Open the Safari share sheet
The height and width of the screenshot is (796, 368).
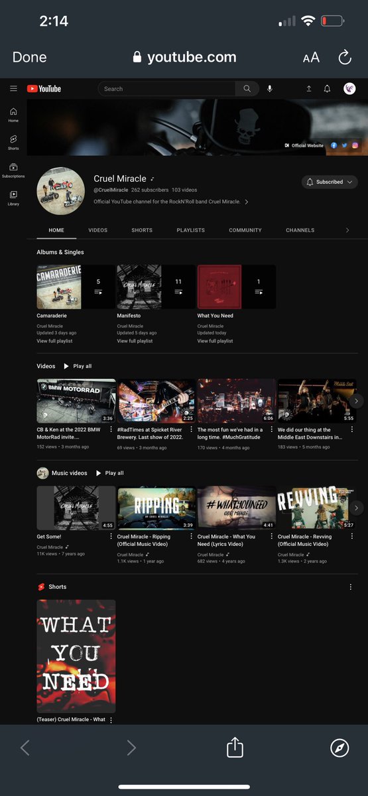click(x=235, y=748)
